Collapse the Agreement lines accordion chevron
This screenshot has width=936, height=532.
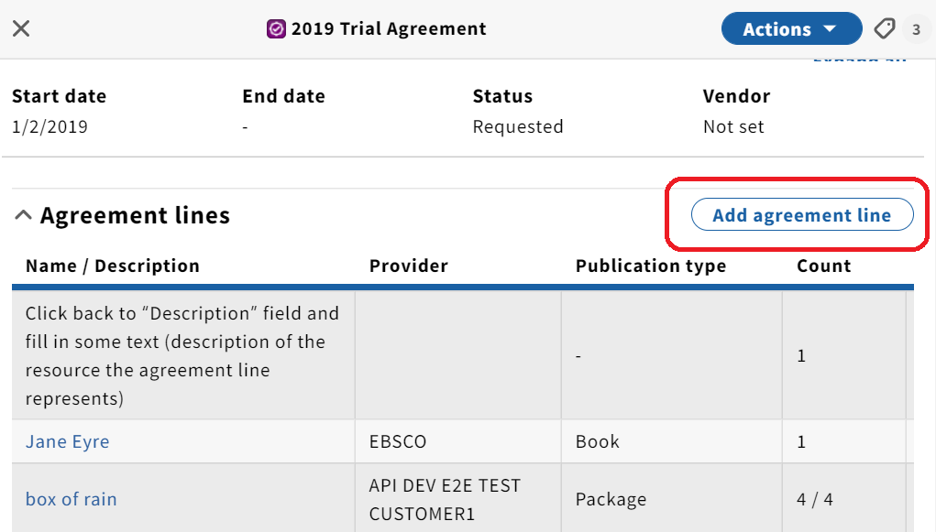tap(23, 215)
